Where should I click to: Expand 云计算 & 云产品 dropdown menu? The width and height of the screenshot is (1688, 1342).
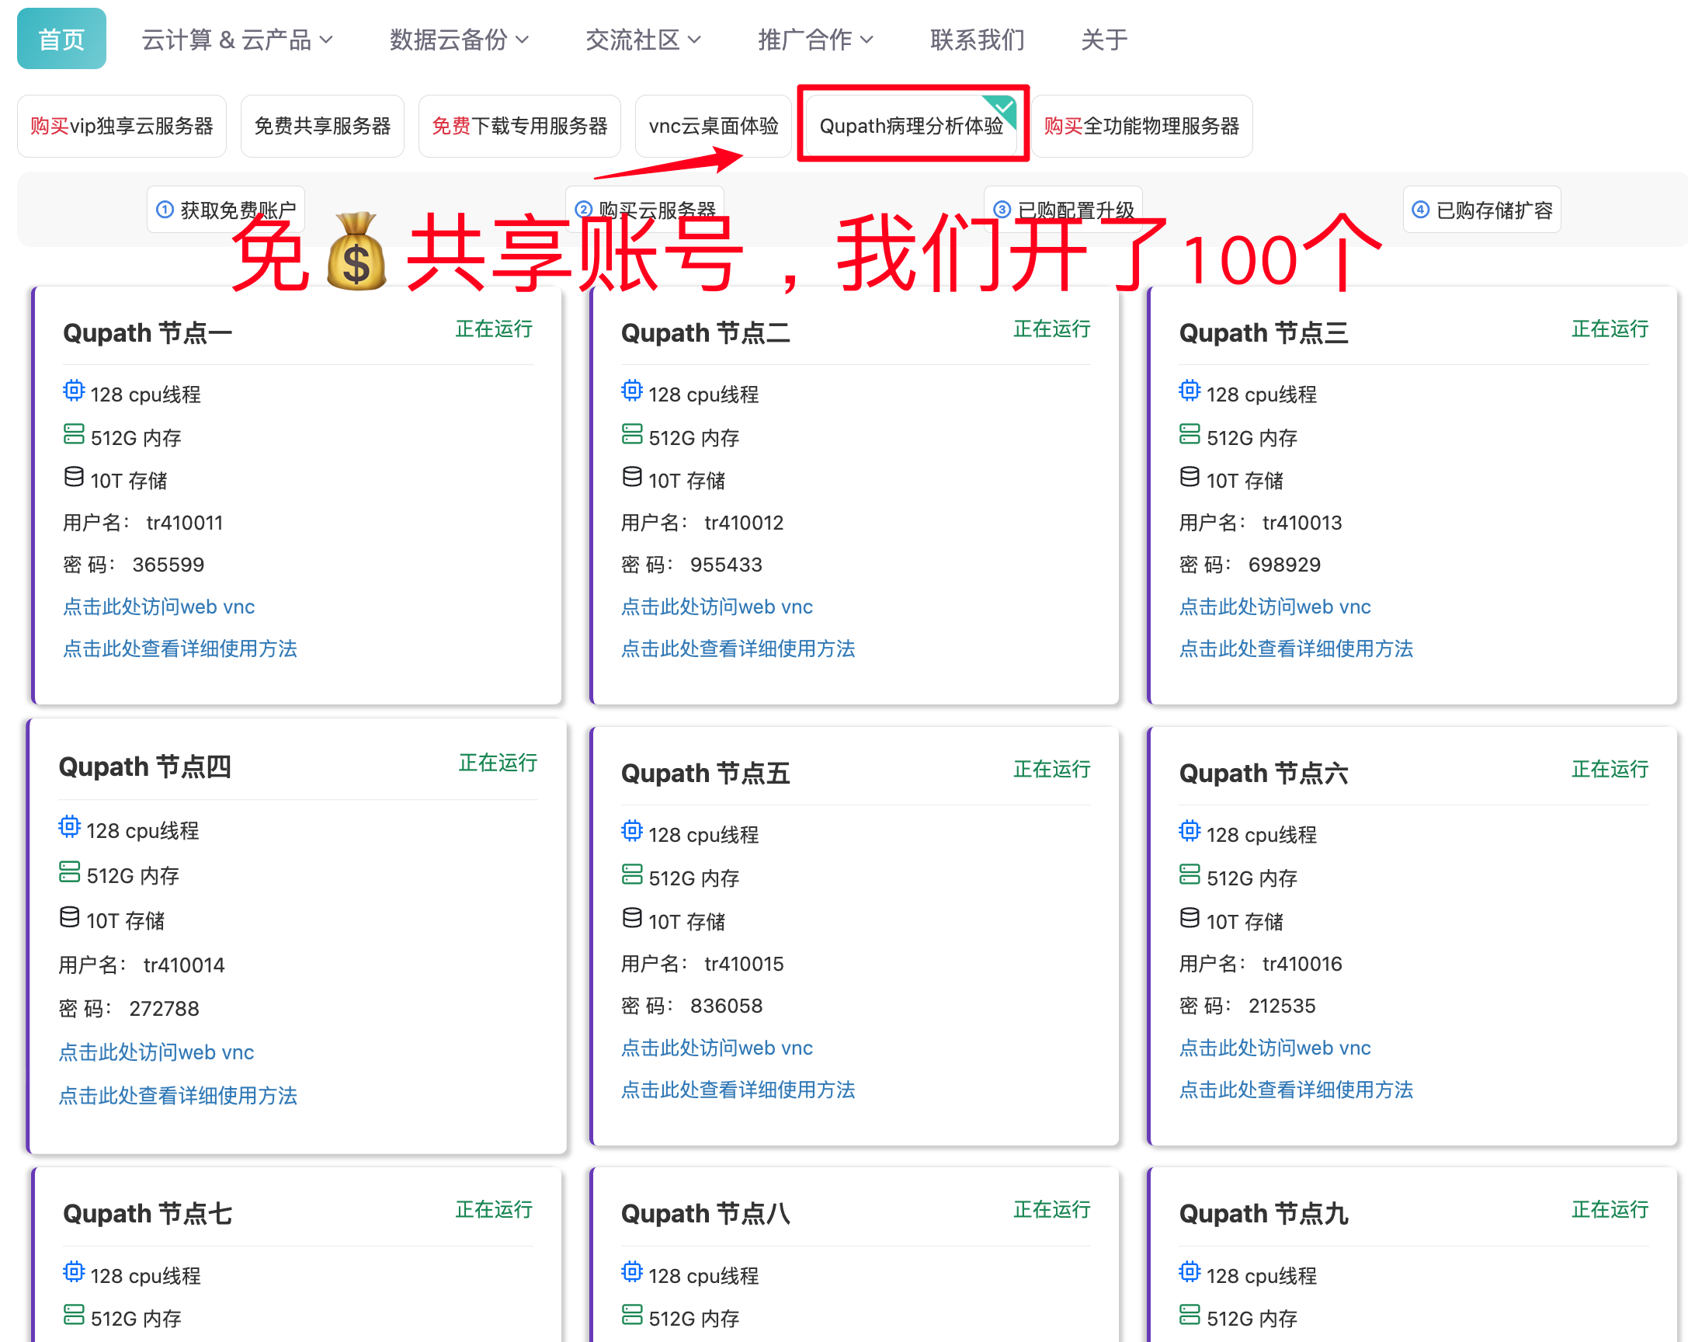237,39
